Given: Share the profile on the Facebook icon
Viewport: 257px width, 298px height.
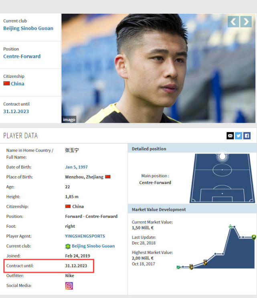Looking at the screenshot, I should (247, 136).
